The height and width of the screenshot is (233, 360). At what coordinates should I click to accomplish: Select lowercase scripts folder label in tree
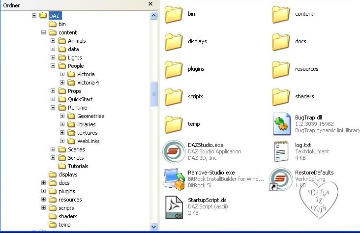coord(66,208)
